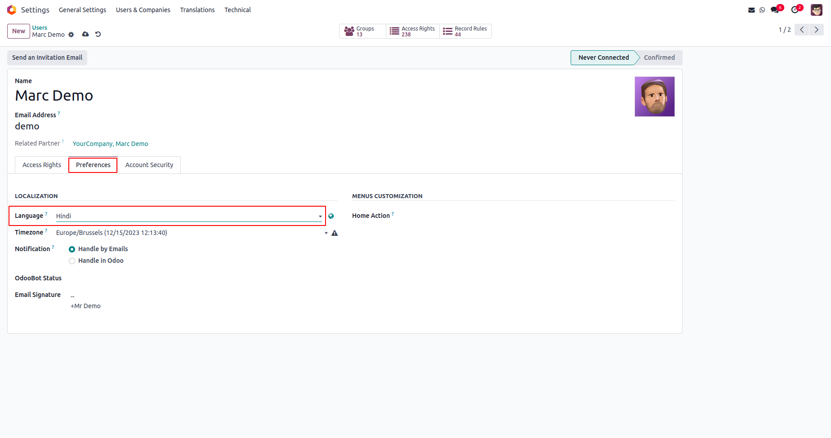
Task: Click the timezone warning triangle icon
Action: [x=335, y=233]
